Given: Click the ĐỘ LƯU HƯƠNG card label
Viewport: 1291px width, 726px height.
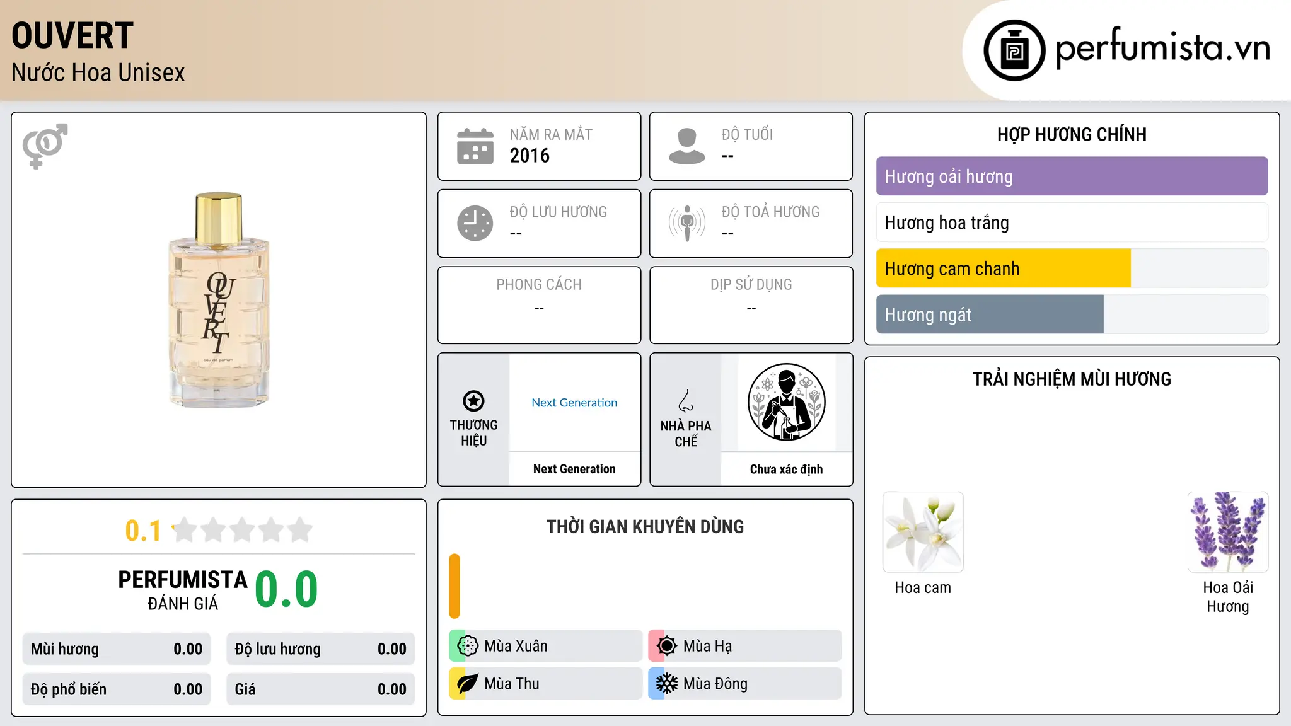Looking at the screenshot, I should 559,212.
